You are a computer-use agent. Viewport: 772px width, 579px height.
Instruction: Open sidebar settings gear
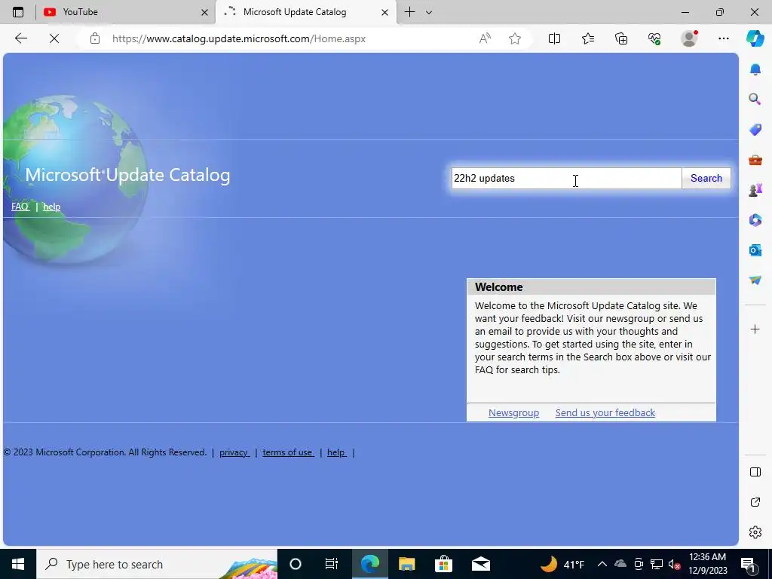(x=755, y=532)
